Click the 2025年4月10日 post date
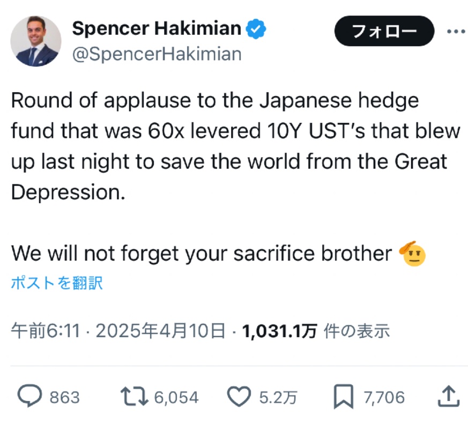Image resolution: width=468 pixels, height=423 pixels. pyautogui.click(x=161, y=331)
